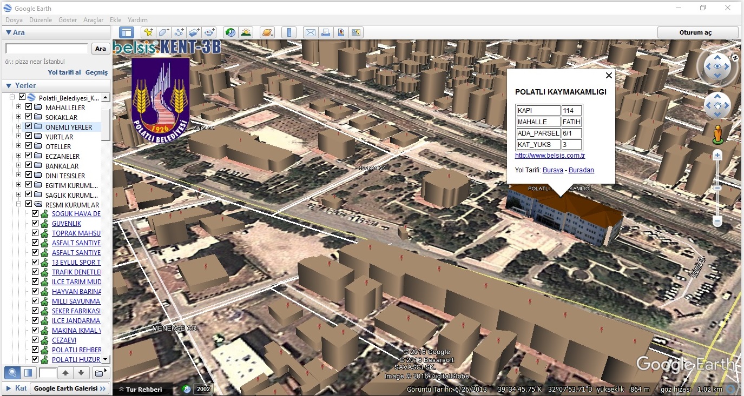Click the Print icon

(326, 32)
